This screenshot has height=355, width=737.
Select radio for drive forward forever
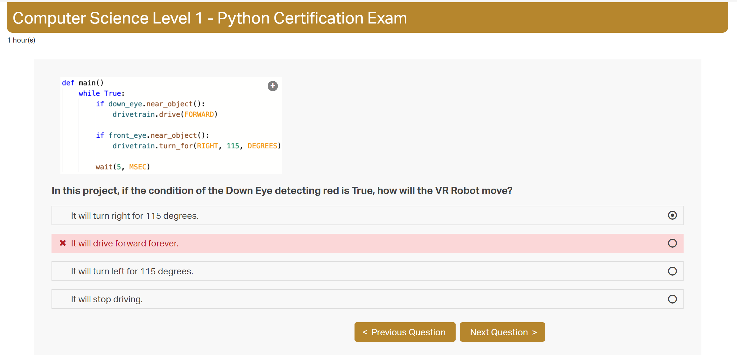[x=672, y=243]
